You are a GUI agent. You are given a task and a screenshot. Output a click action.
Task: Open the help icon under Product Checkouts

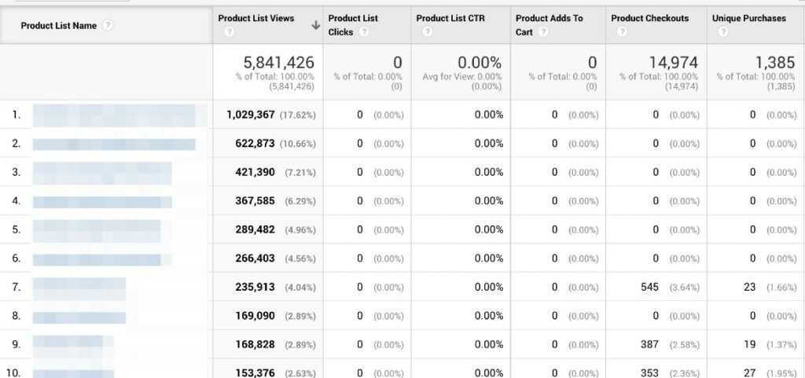pos(622,32)
